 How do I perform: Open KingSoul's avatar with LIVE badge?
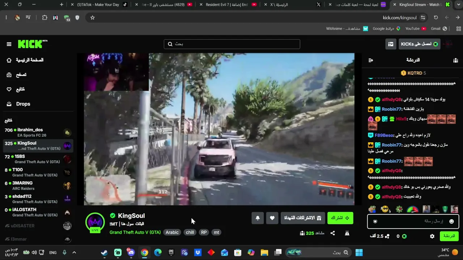(95, 222)
